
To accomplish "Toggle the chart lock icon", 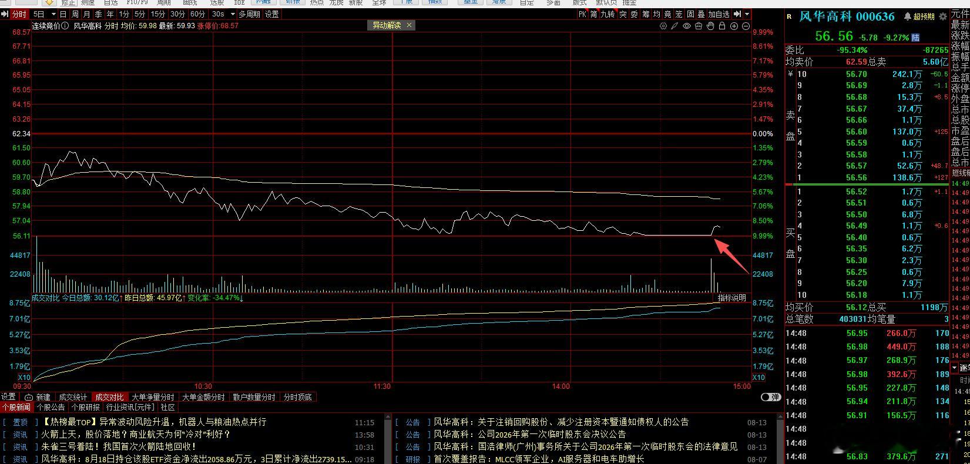I will (722, 26).
